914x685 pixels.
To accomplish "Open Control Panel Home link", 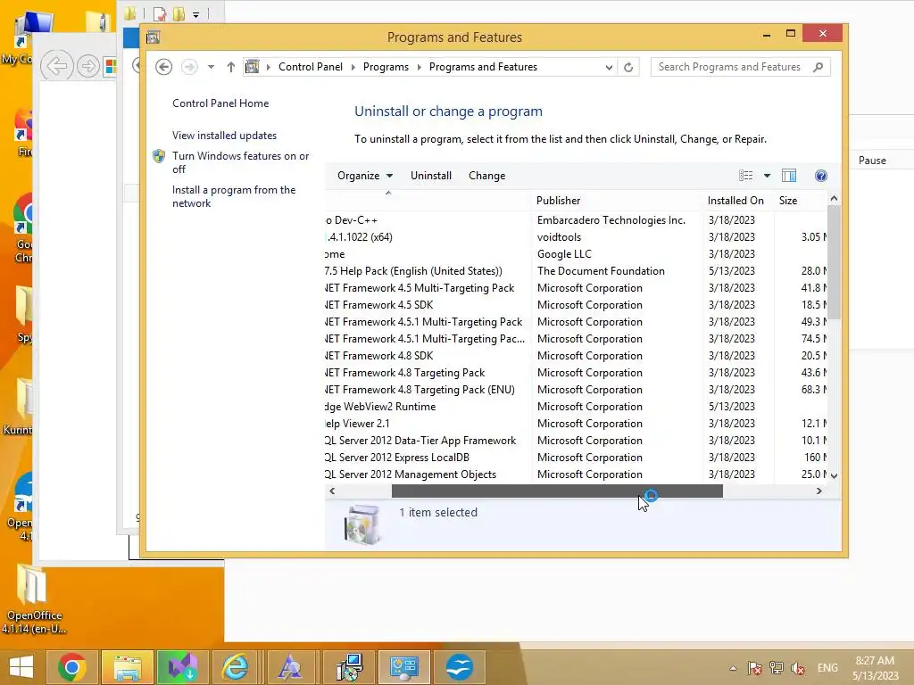I will (x=220, y=103).
